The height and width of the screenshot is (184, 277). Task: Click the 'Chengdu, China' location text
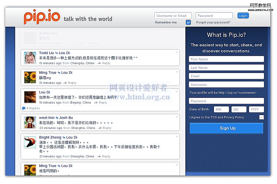click(x=82, y=63)
